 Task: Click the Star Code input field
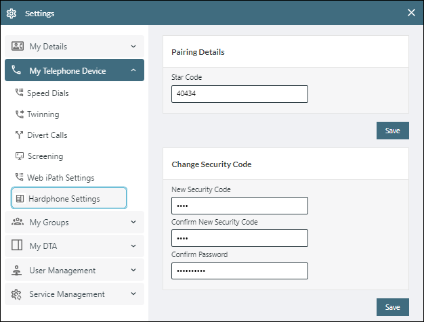(x=240, y=94)
